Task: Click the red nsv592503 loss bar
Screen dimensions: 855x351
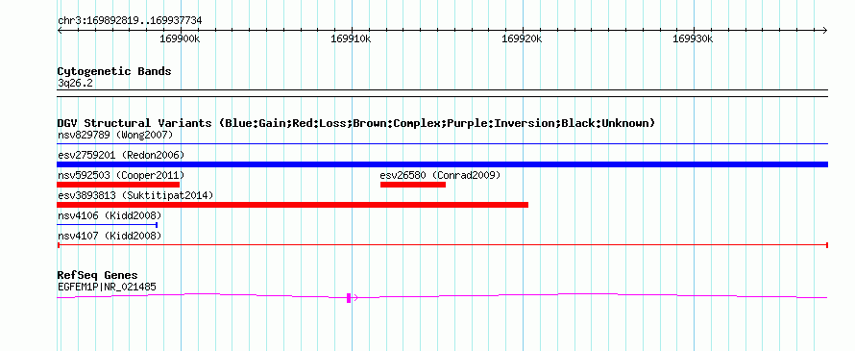Action: pos(118,185)
